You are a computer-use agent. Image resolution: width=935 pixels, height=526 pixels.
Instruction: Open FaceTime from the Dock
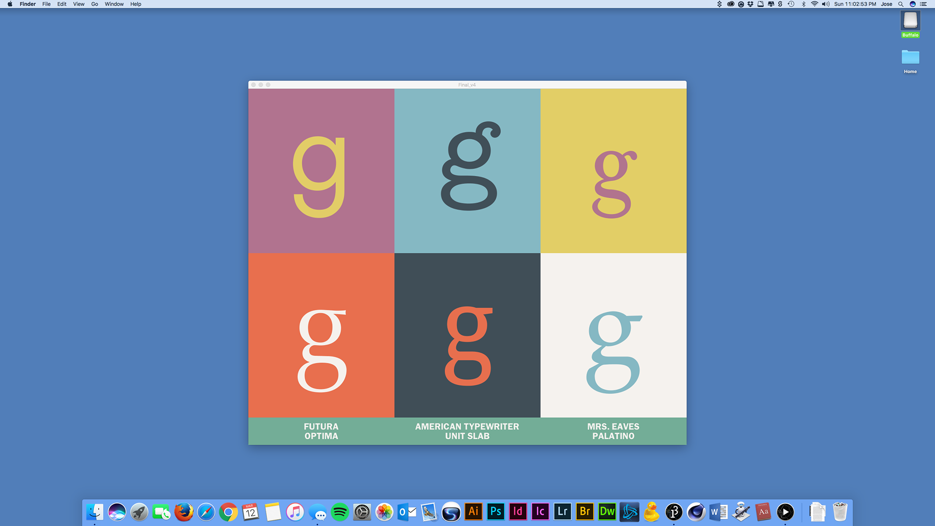coord(162,512)
